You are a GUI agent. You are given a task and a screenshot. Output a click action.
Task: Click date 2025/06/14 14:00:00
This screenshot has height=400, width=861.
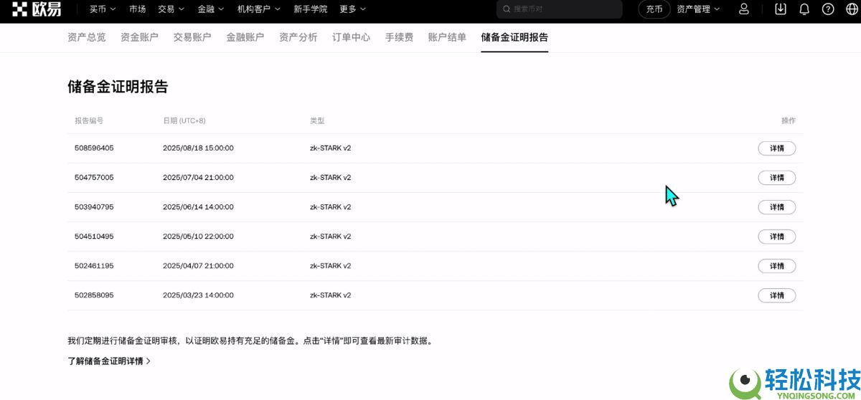pos(198,207)
